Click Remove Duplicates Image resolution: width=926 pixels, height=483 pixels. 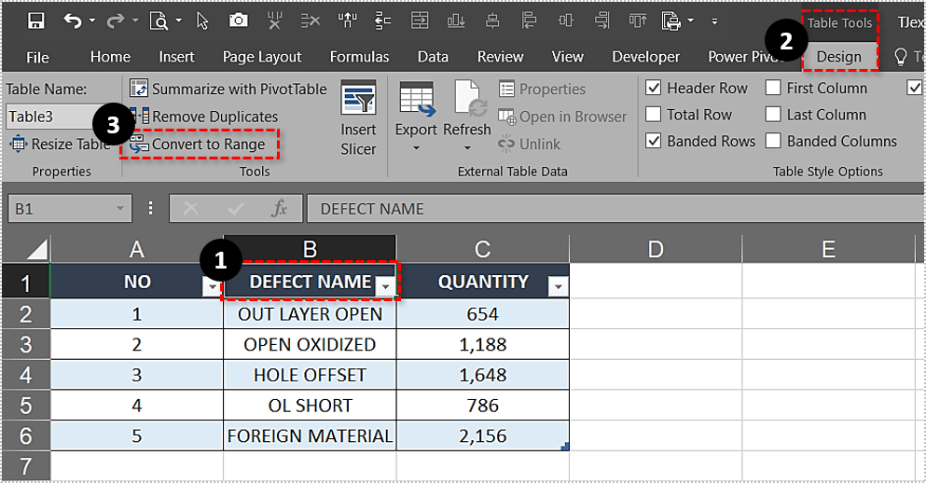214,117
